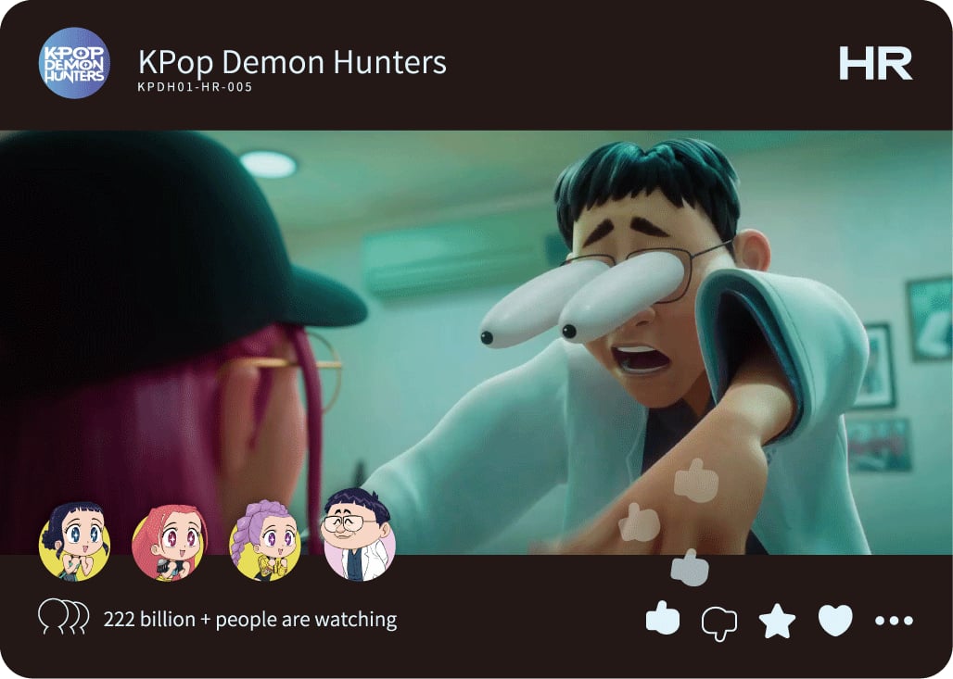Click the KPDH01-HR-005 card code
Screen dimensions: 953x679
(195, 87)
